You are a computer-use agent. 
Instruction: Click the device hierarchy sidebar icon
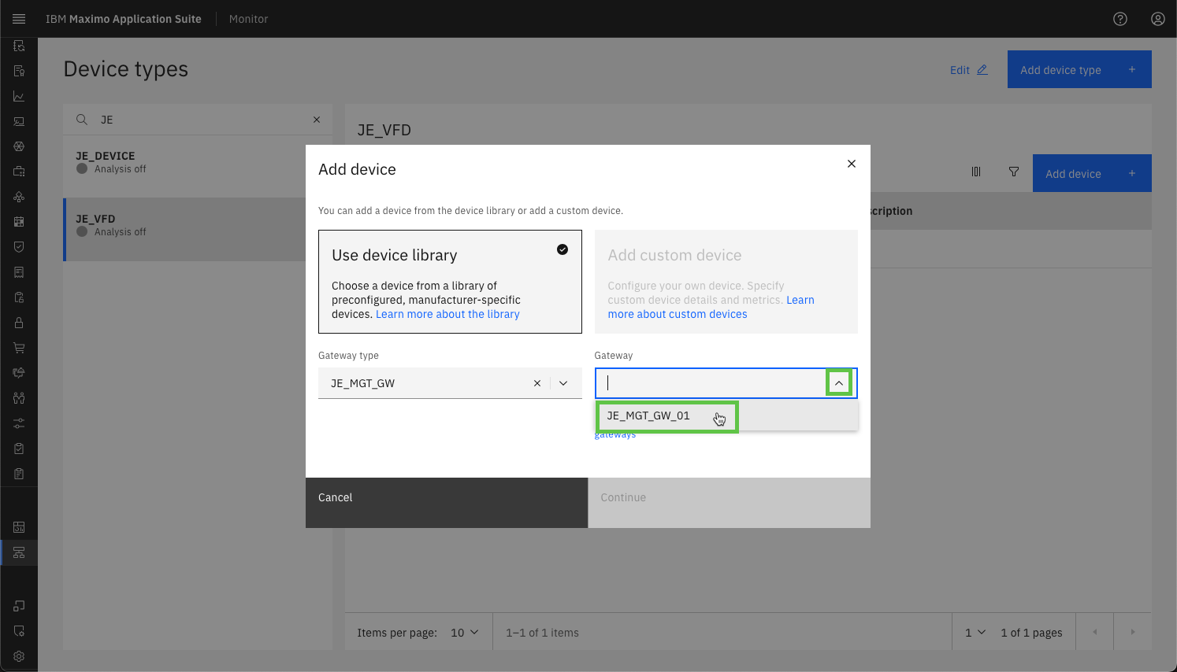click(x=19, y=552)
